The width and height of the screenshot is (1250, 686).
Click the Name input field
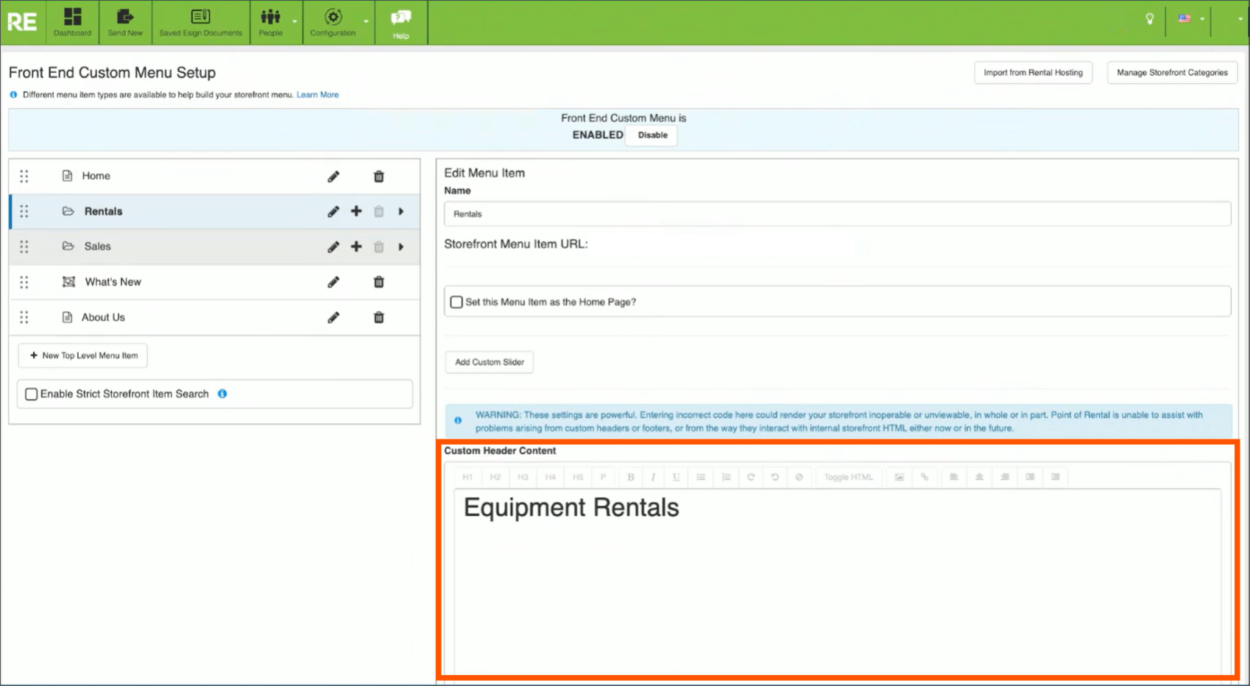(x=837, y=214)
